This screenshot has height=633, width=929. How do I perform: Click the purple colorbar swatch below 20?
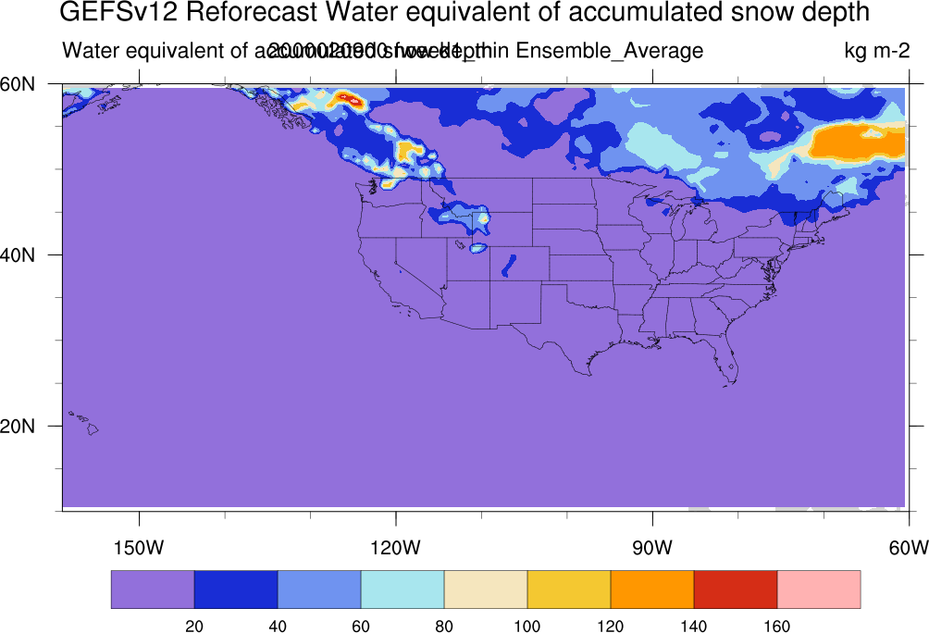tap(153, 590)
